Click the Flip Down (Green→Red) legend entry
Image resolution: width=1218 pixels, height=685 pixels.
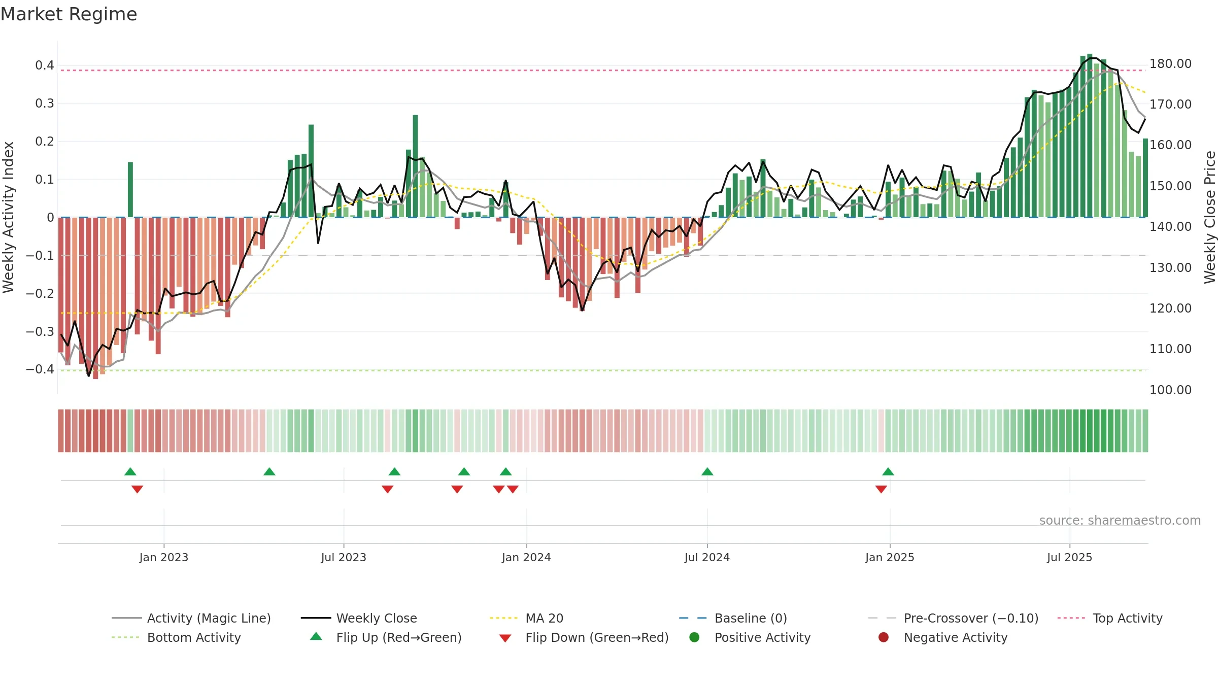(584, 637)
